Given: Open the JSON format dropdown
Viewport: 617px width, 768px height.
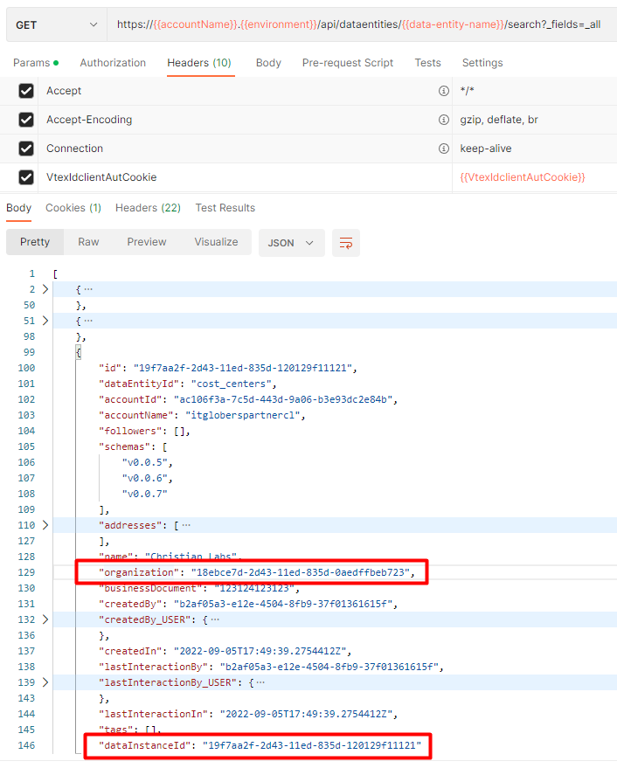Looking at the screenshot, I should (x=292, y=243).
